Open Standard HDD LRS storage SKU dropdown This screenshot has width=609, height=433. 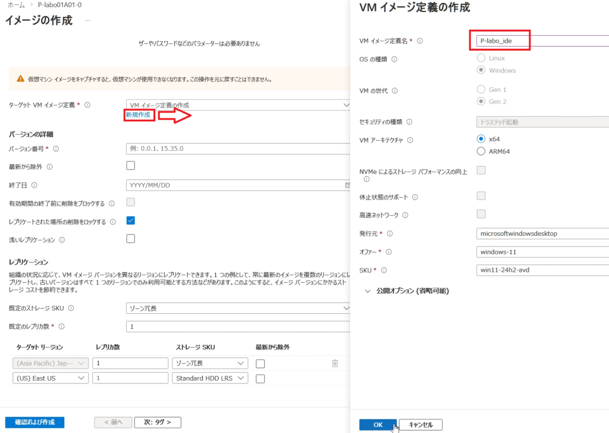(210, 378)
